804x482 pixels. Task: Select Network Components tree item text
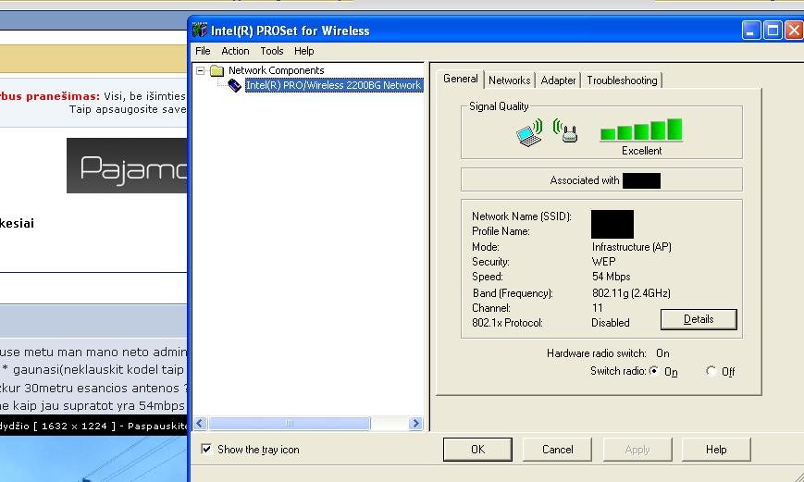pyautogui.click(x=276, y=70)
